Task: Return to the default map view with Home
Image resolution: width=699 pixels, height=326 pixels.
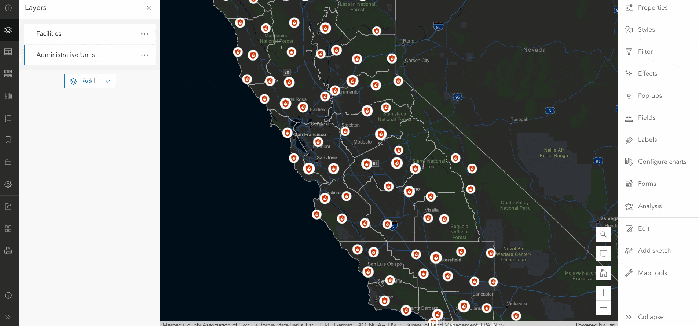Action: pyautogui.click(x=603, y=274)
